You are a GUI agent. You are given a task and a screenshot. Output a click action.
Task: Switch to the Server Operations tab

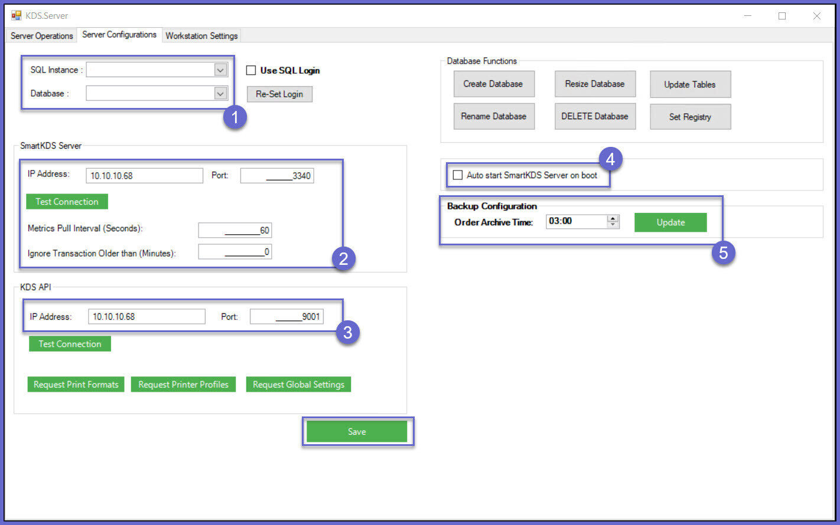point(41,36)
